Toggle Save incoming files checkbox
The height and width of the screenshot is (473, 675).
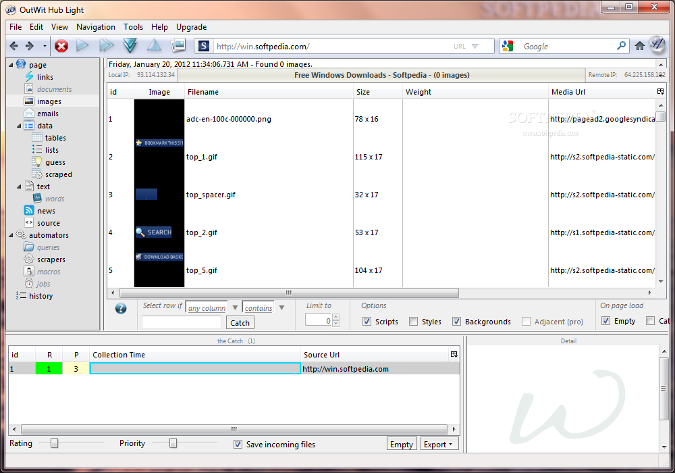(238, 444)
